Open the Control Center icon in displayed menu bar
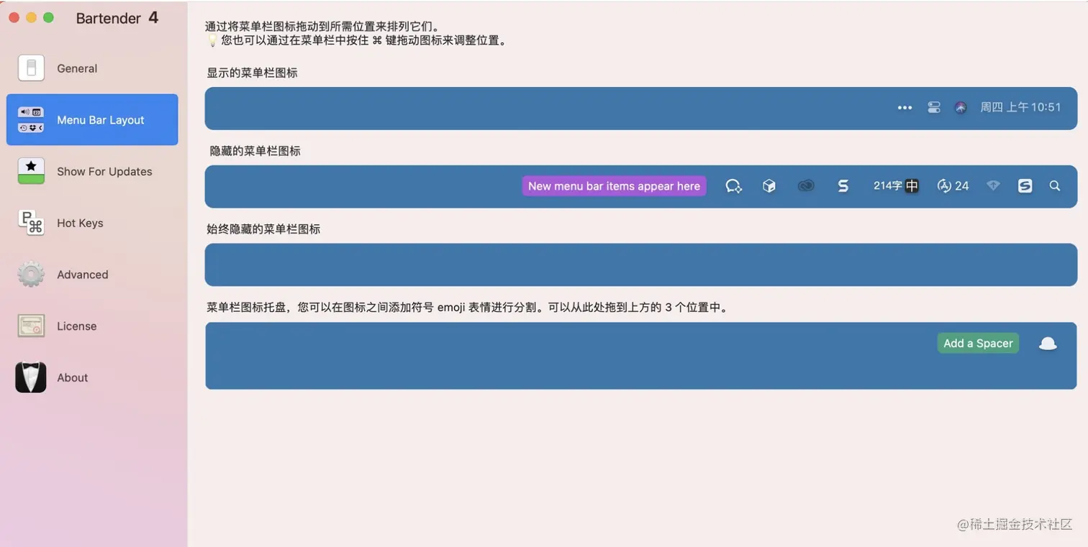 (x=933, y=106)
